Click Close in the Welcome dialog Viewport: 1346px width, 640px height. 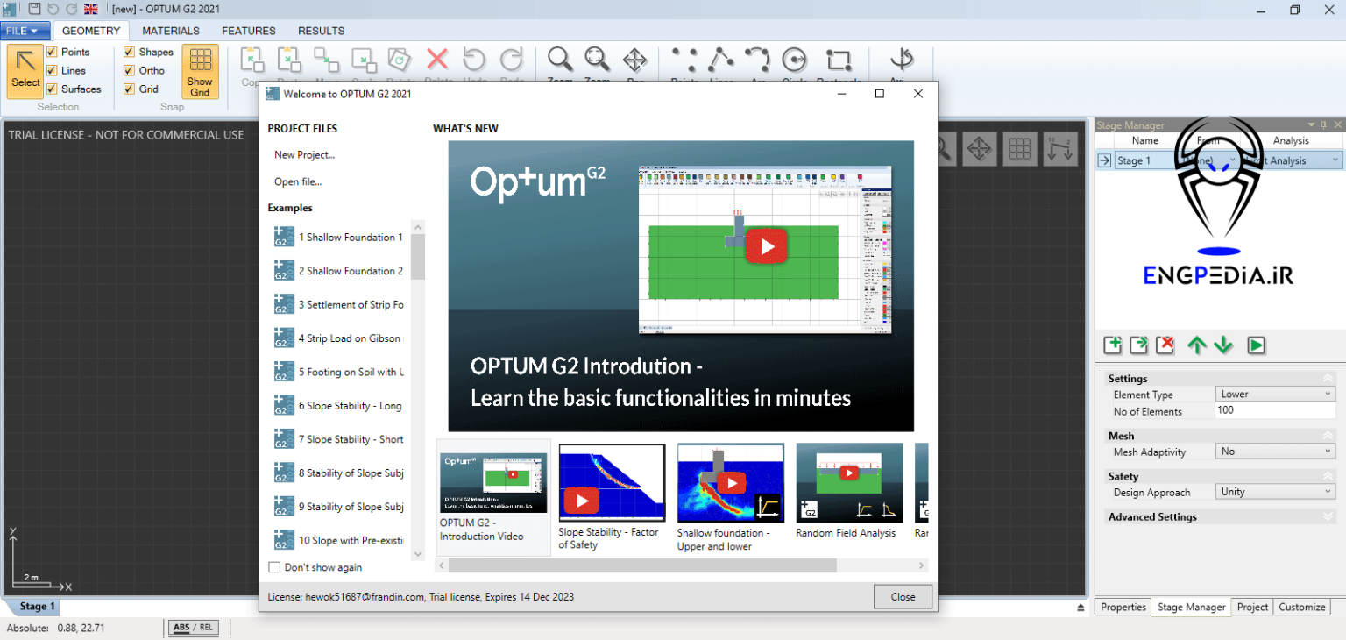click(903, 596)
